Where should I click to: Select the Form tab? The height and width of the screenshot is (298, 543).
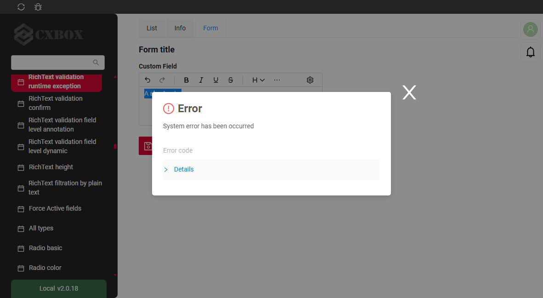coord(210,28)
